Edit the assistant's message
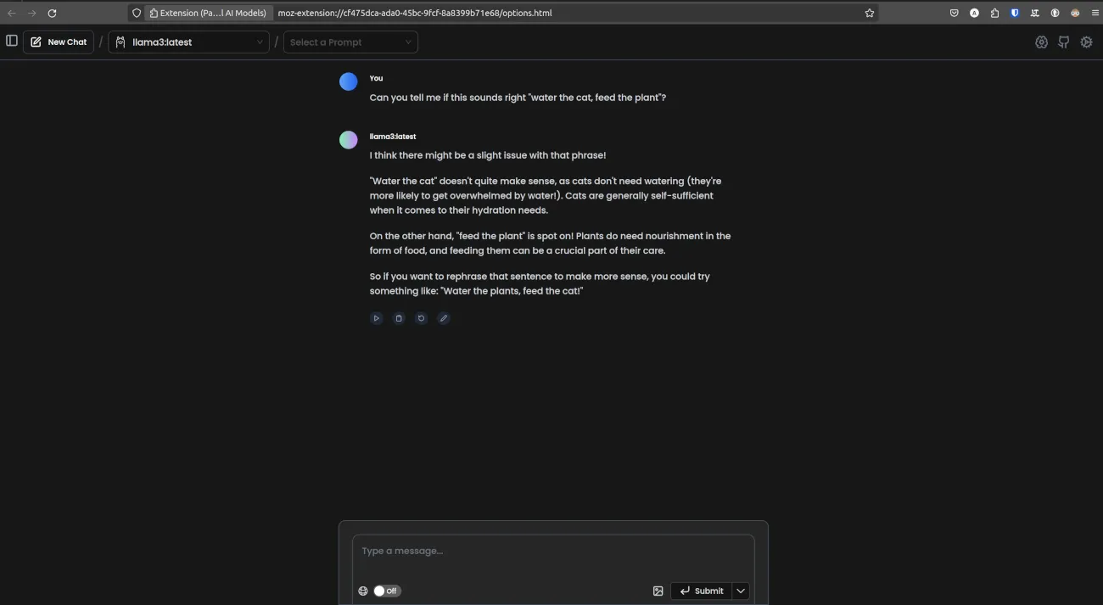Image resolution: width=1103 pixels, height=605 pixels. coord(443,317)
